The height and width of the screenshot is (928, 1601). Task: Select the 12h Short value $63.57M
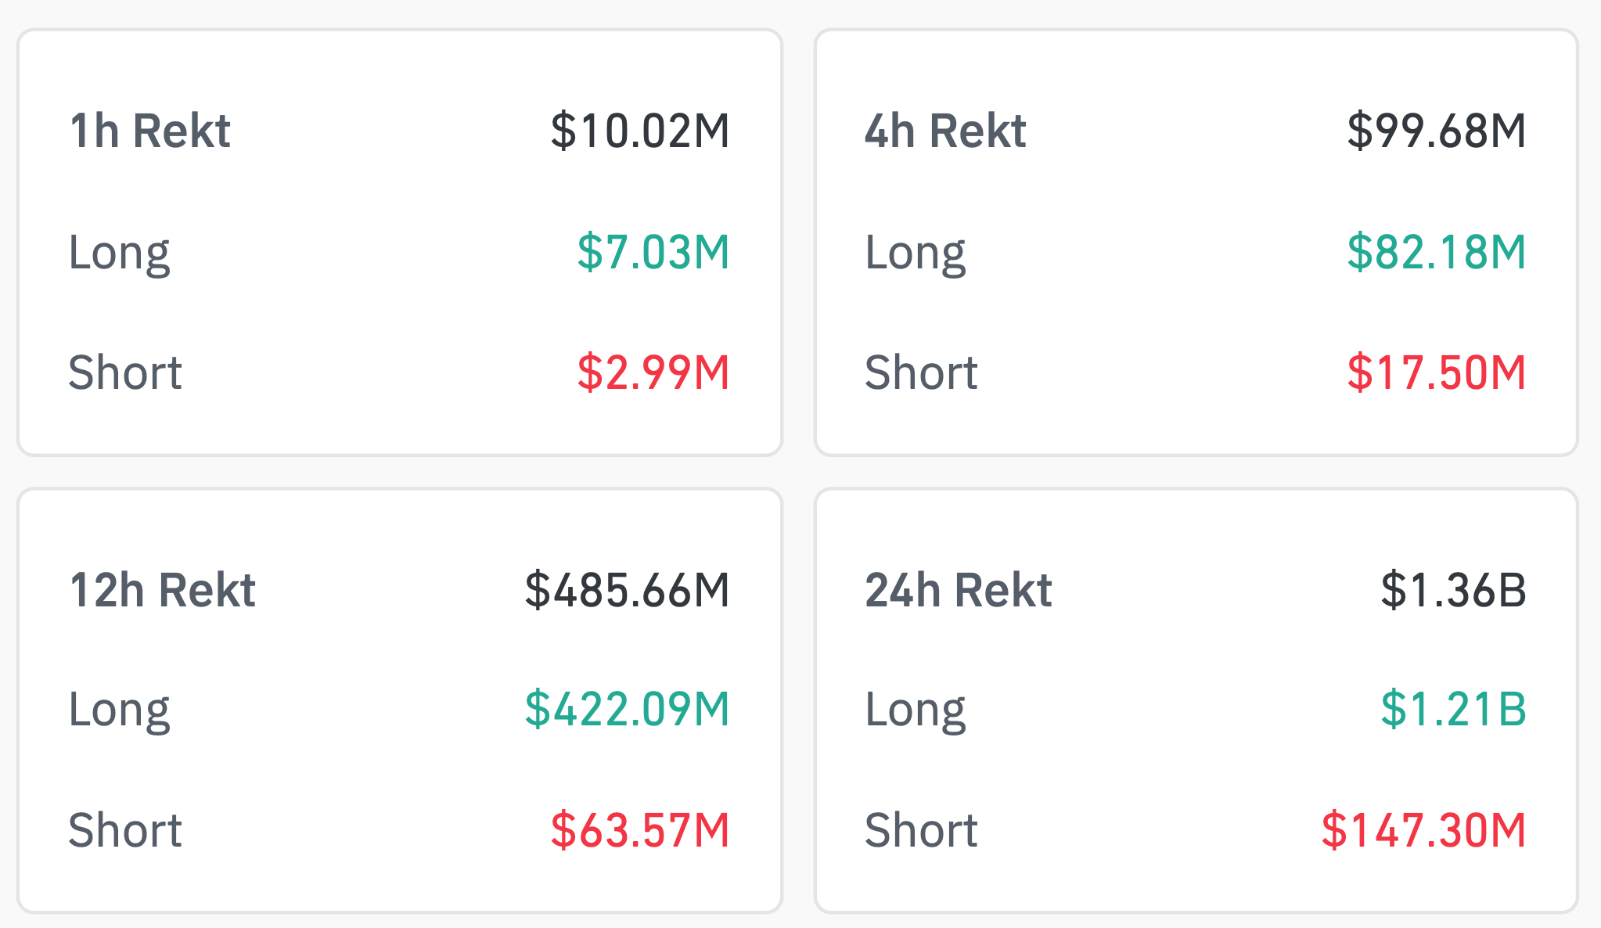[x=640, y=830]
